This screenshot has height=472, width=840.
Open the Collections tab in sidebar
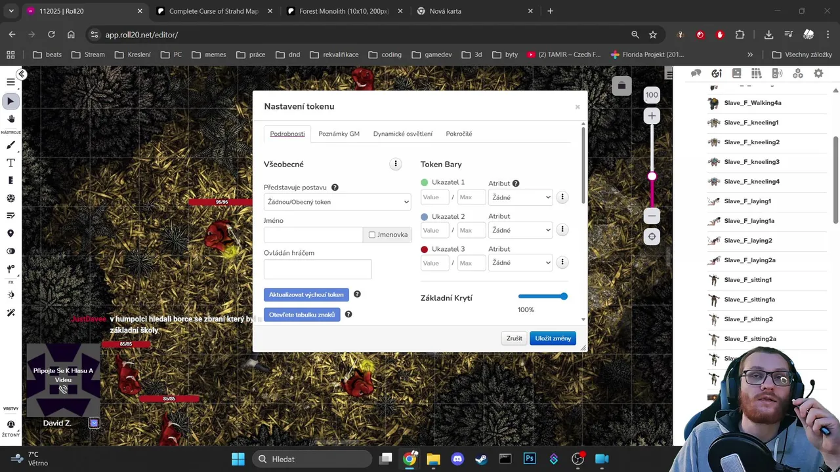coord(798,73)
